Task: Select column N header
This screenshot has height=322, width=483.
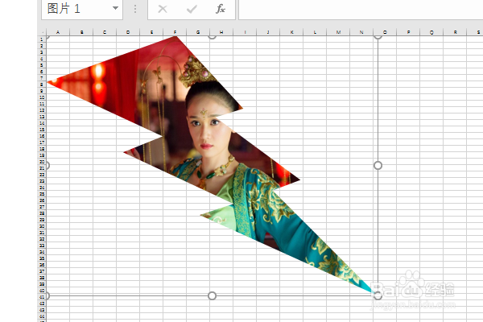Action: tap(361, 32)
